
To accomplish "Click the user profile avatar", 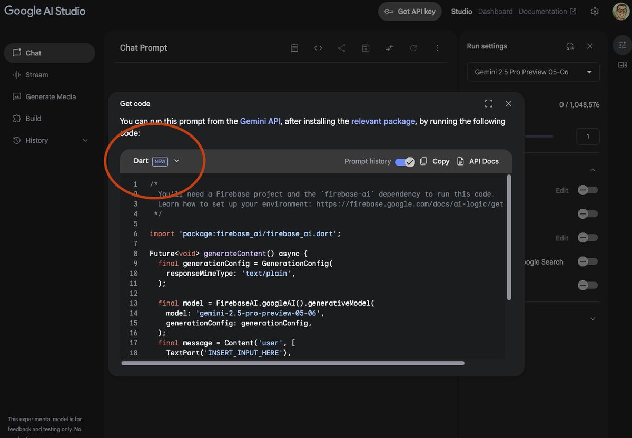I will (621, 12).
